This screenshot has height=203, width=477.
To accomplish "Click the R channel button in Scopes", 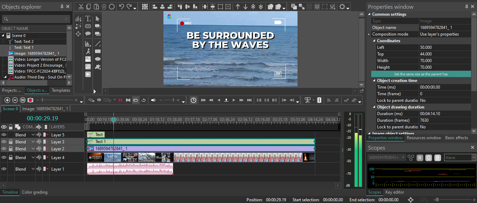I will [x=420, y=158].
